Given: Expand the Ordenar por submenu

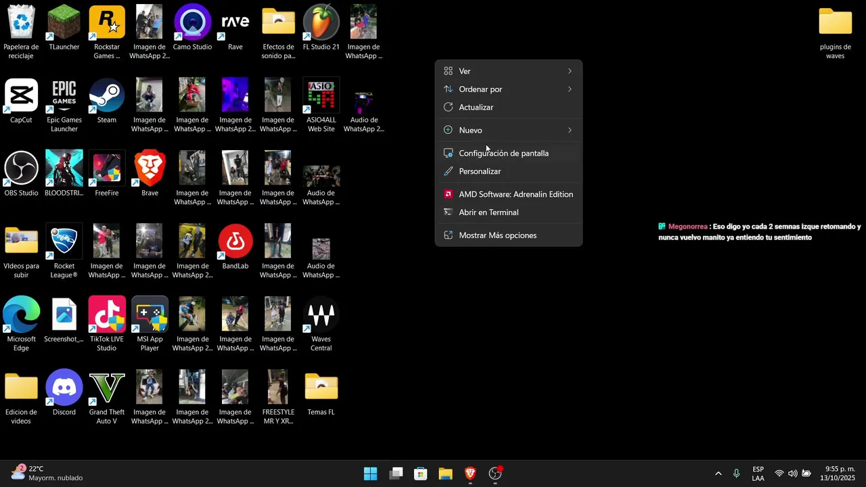Looking at the screenshot, I should pos(508,89).
